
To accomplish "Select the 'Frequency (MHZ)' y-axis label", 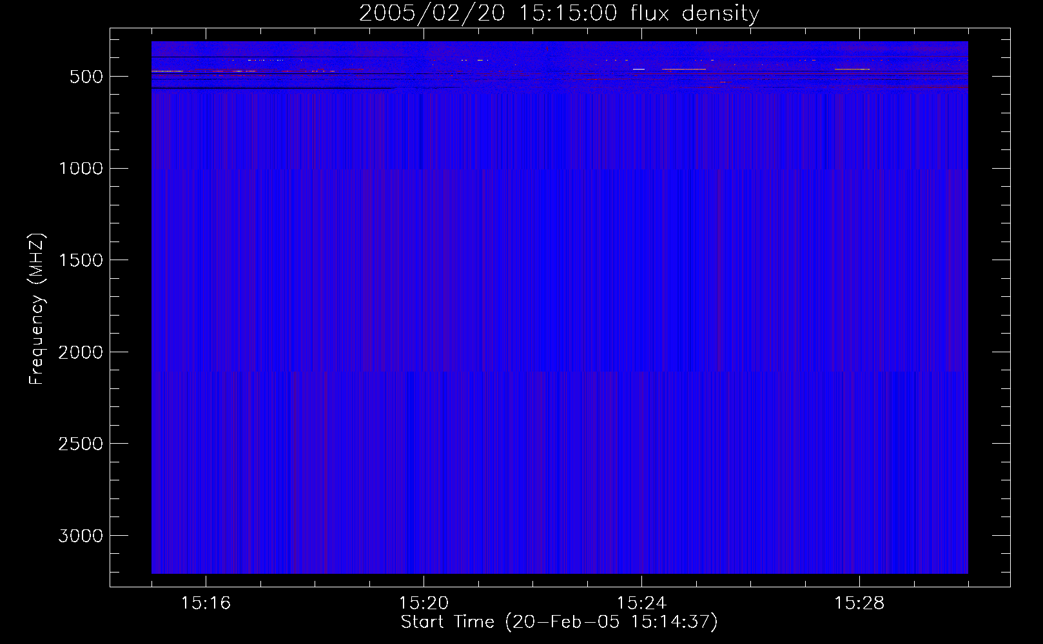I will point(37,309).
